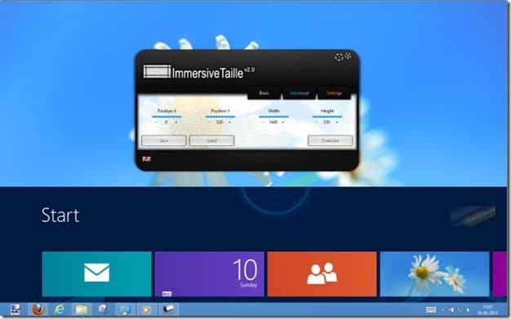Decrease Position Y with minus button
This screenshot has height=319, width=511.
[x=209, y=122]
